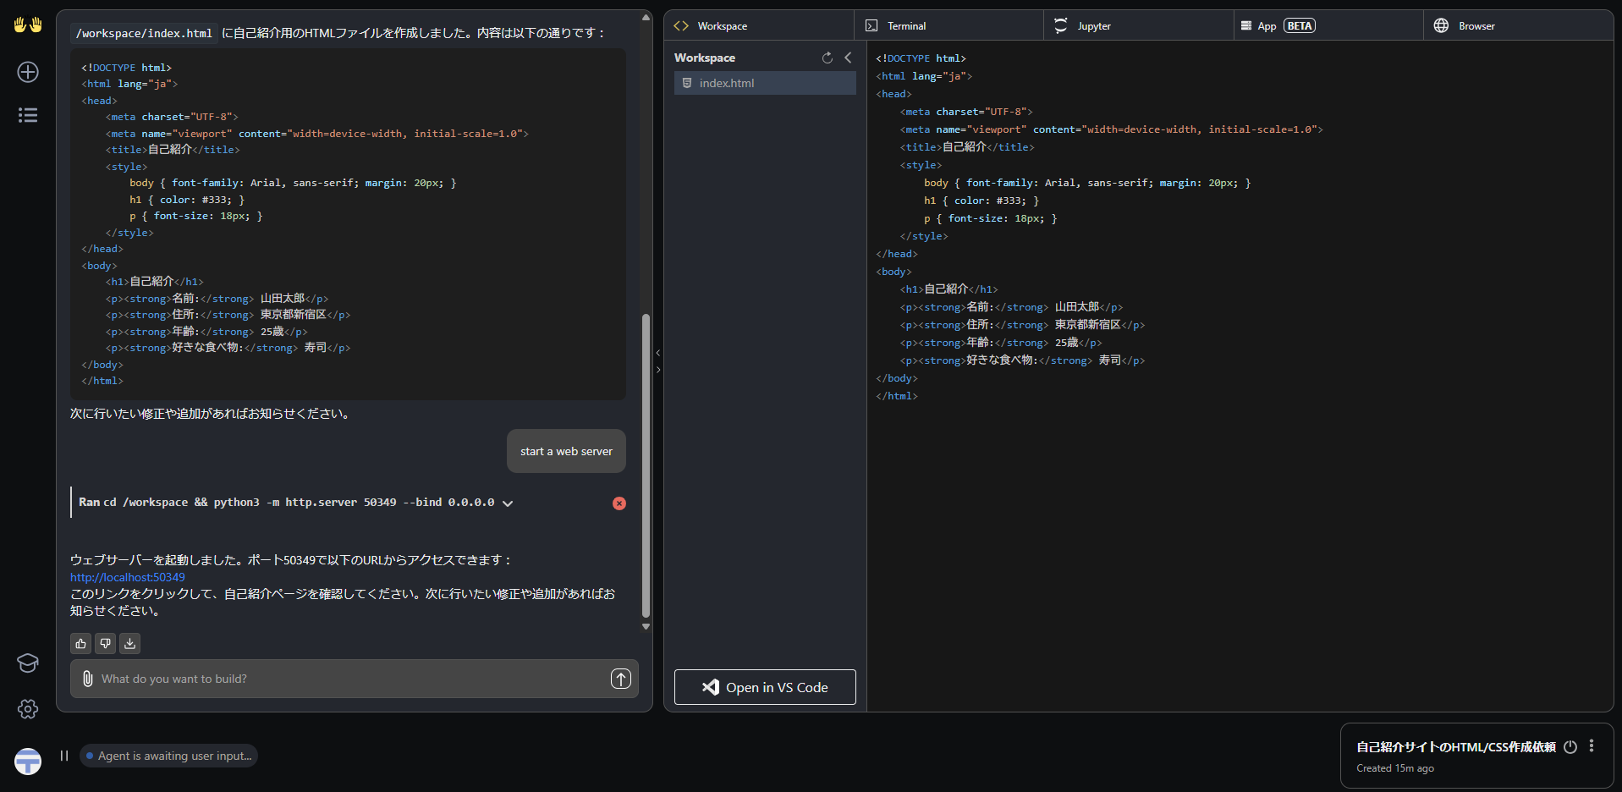The height and width of the screenshot is (792, 1622).
Task: Pause the agent with pause button
Action: point(64,756)
